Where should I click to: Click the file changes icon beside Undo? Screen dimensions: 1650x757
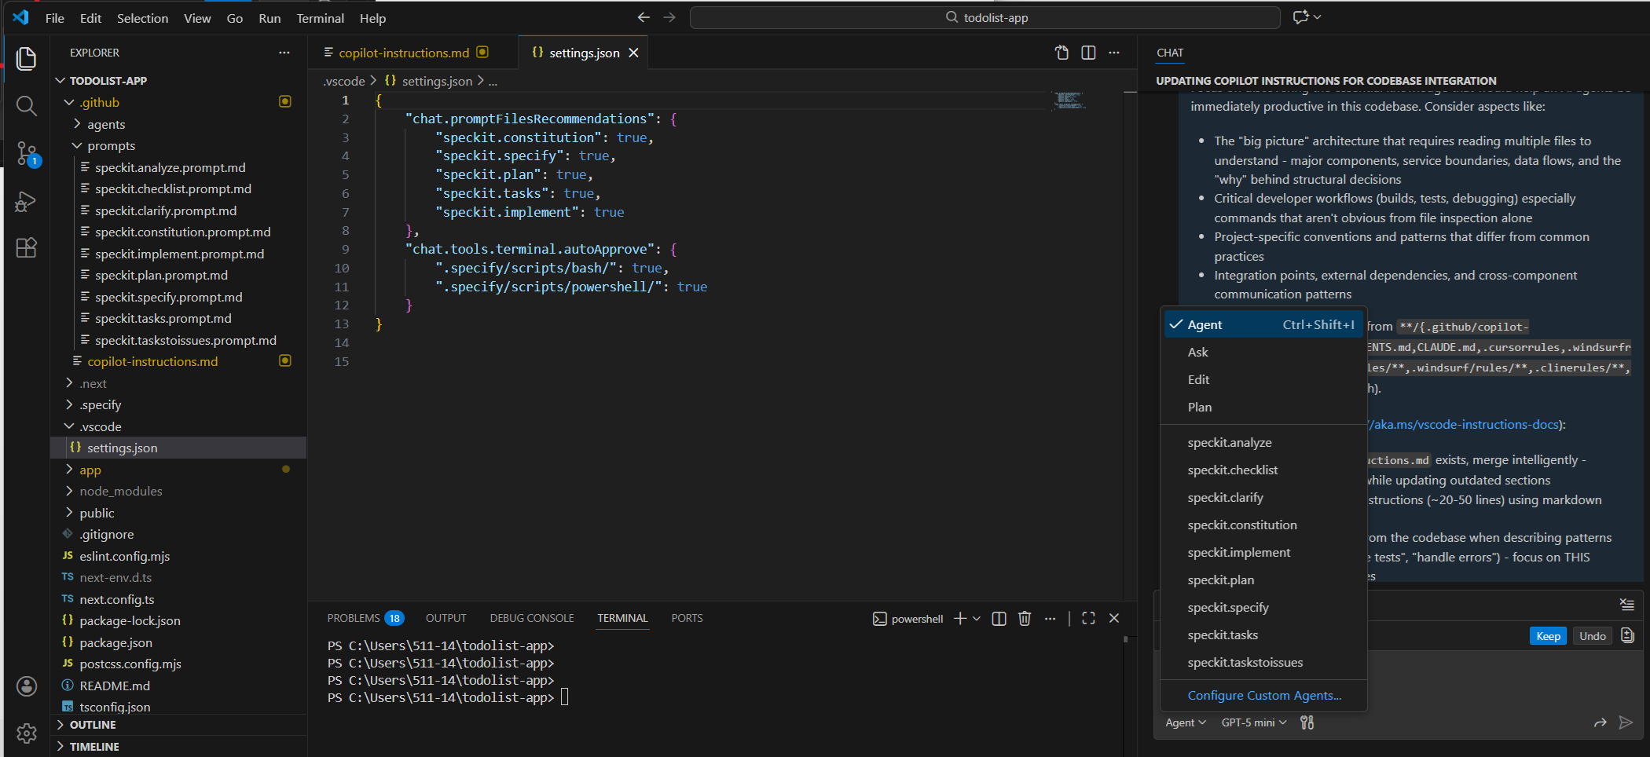point(1628,635)
